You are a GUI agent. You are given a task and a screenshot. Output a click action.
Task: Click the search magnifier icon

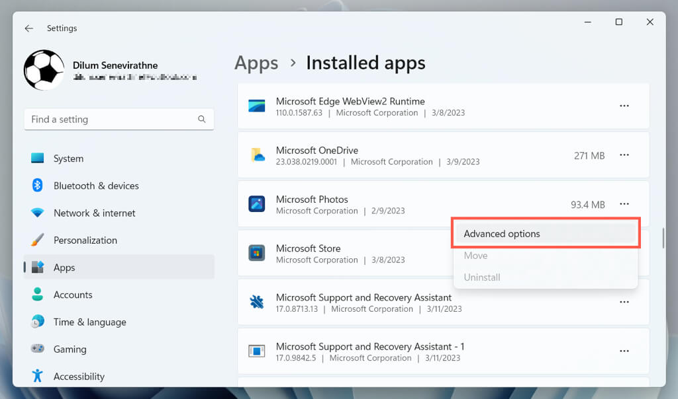(201, 120)
